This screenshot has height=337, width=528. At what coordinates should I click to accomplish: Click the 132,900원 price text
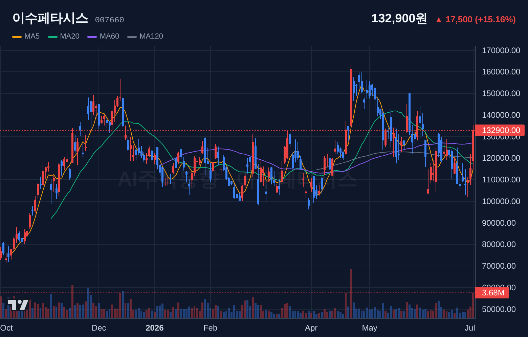click(x=399, y=19)
